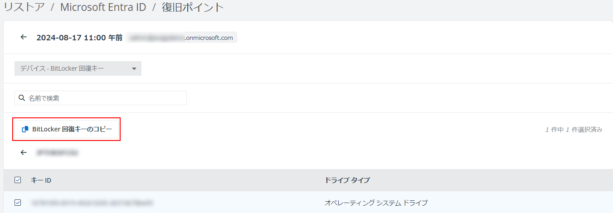Sort by キー ID column header
The height and width of the screenshot is (213, 613).
pyautogui.click(x=41, y=180)
